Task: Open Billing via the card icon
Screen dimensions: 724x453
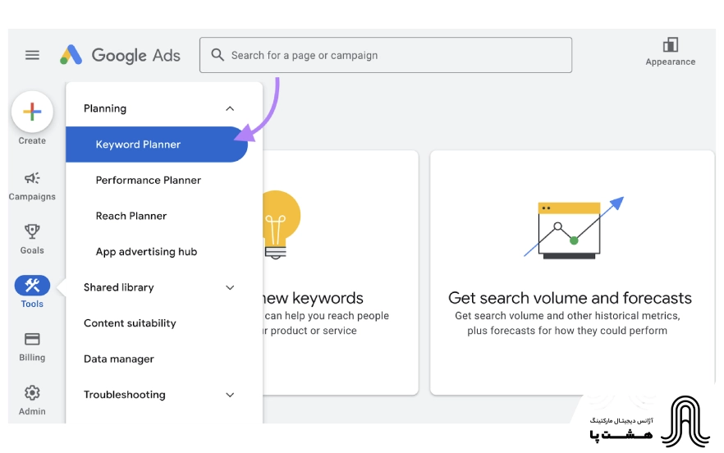Action: [32, 339]
